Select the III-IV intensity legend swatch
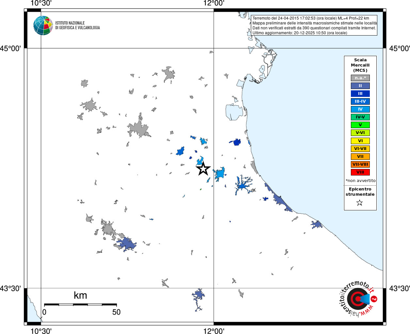 click(360, 101)
